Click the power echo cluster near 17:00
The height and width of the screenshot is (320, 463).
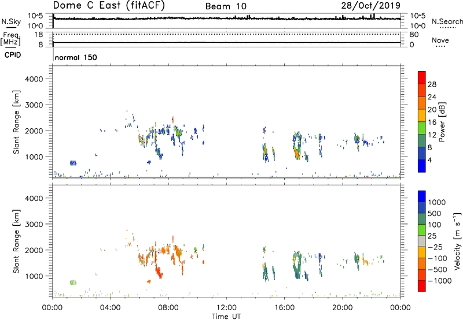point(297,146)
